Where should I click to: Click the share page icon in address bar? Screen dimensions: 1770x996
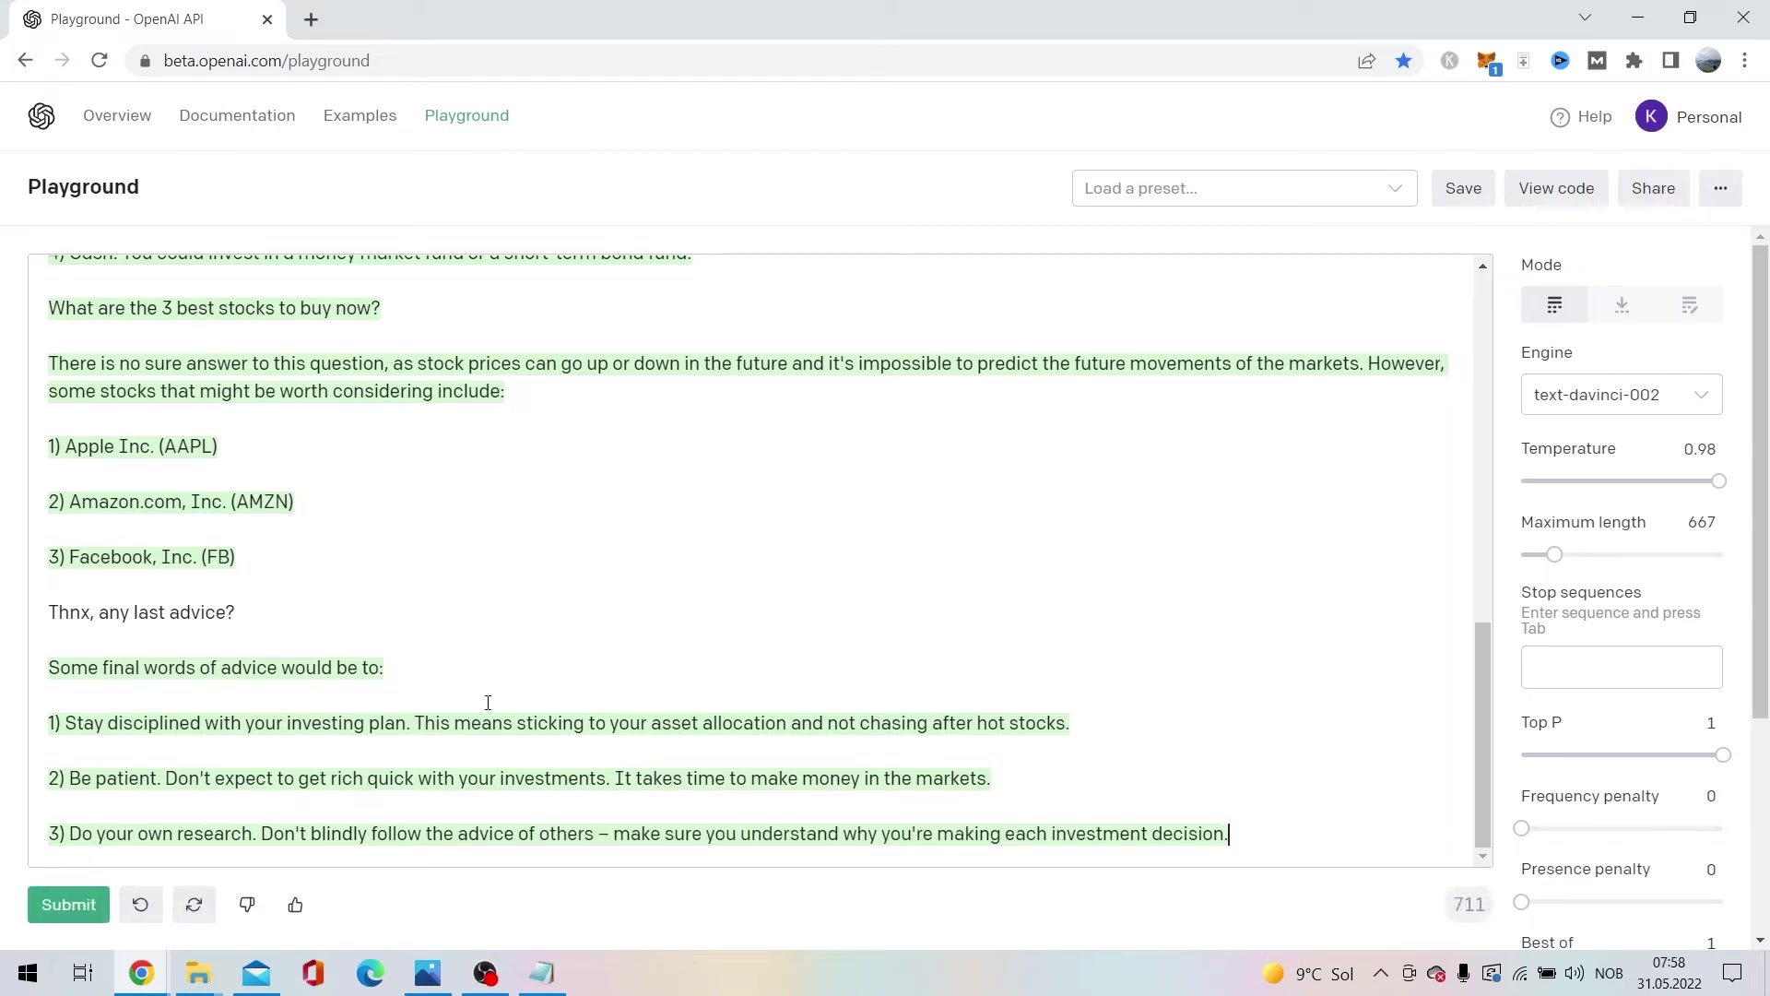pyautogui.click(x=1366, y=61)
